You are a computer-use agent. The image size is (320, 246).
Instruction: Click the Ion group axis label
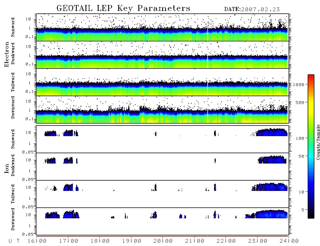(7, 168)
